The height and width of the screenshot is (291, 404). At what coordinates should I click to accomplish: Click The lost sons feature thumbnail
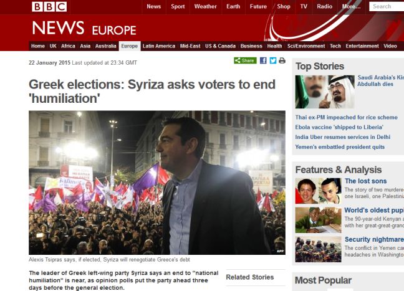(318, 191)
